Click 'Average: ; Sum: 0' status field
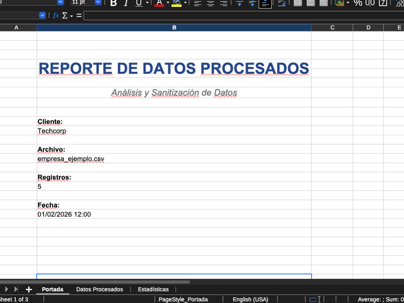 point(380,299)
